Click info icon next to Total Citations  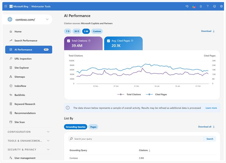coord(89,41)
